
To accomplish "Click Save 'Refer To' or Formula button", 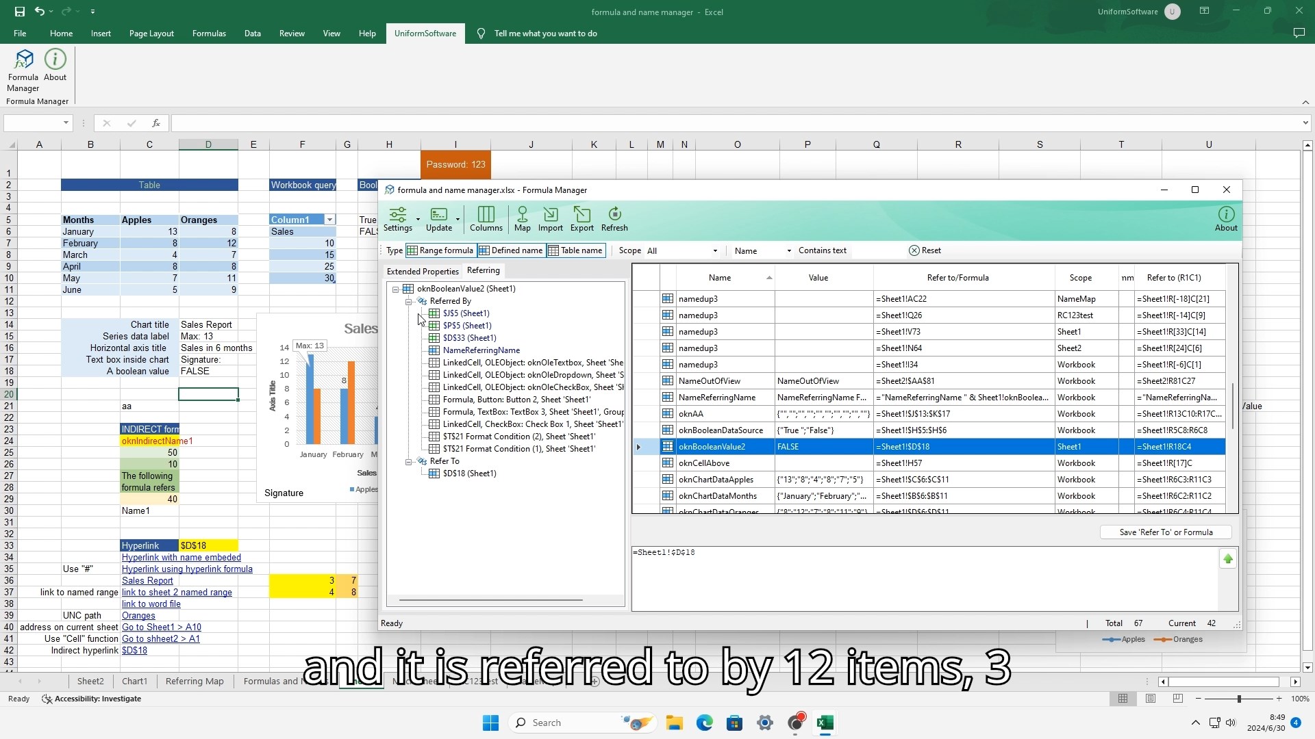I will coord(1165,532).
